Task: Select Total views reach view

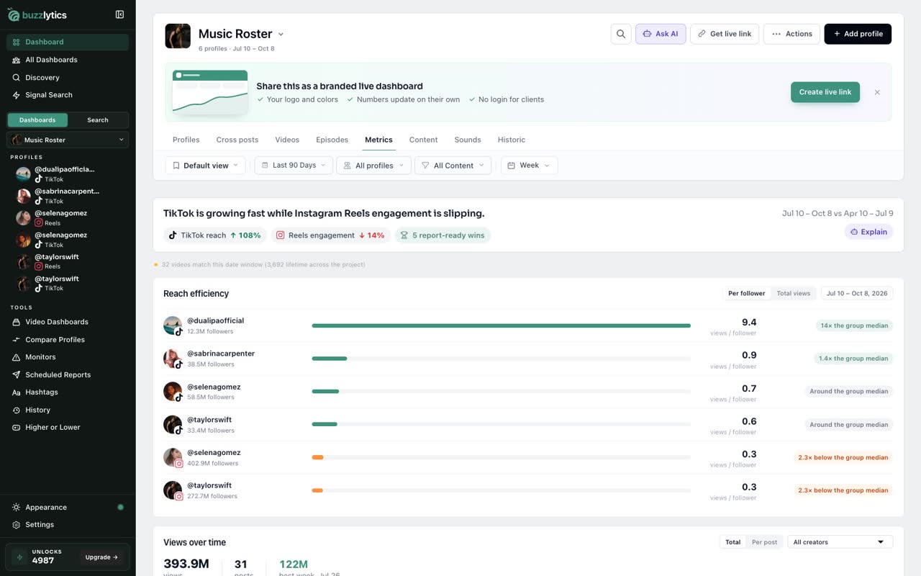Action: (x=793, y=294)
